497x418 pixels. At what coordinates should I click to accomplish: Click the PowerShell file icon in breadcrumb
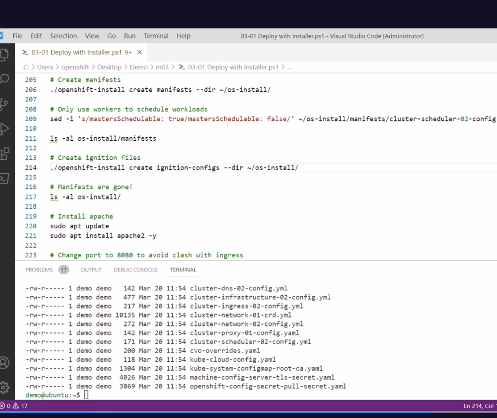click(x=182, y=67)
